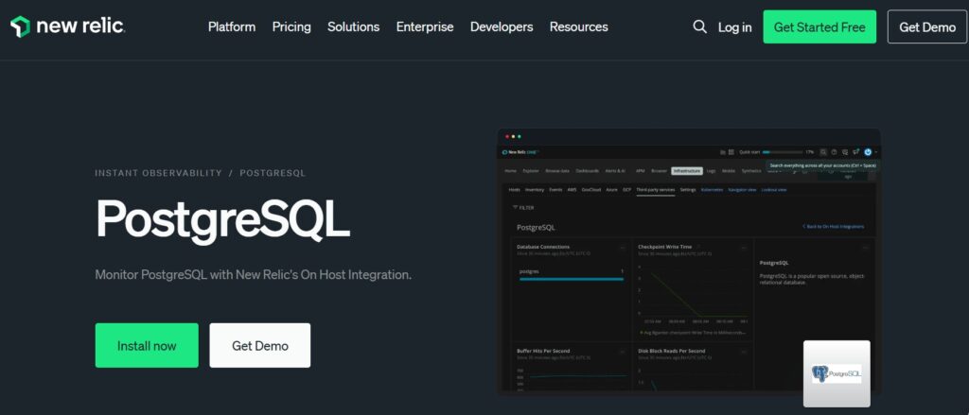Select the Infrastructure tab in dashboard

click(687, 171)
